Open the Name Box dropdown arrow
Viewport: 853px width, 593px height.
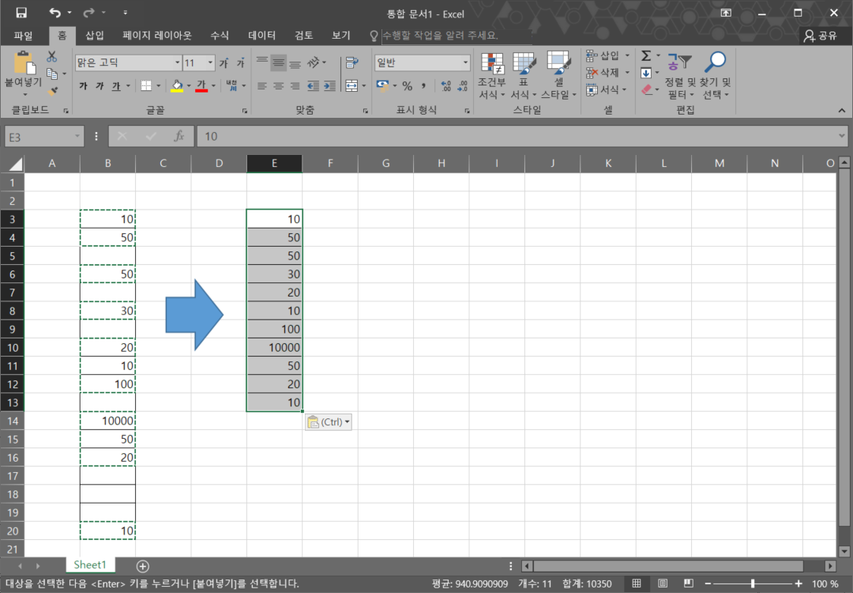coord(77,136)
